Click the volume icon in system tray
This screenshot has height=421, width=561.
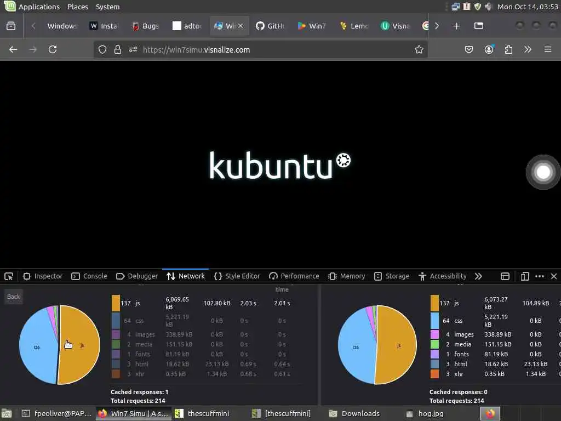coord(488,7)
